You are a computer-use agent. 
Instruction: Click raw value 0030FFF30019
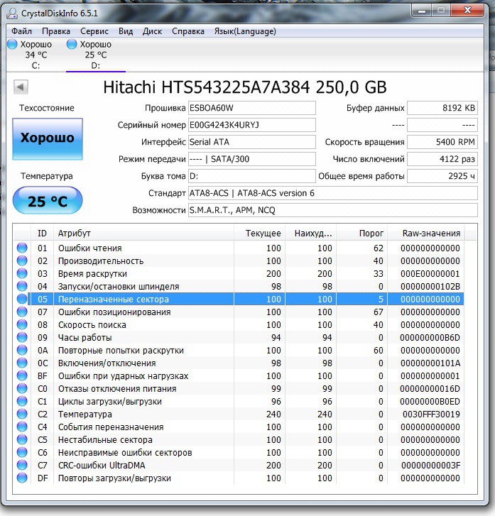click(431, 415)
